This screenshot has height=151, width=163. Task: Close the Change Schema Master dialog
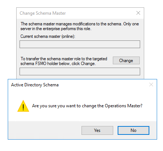coord(138,13)
